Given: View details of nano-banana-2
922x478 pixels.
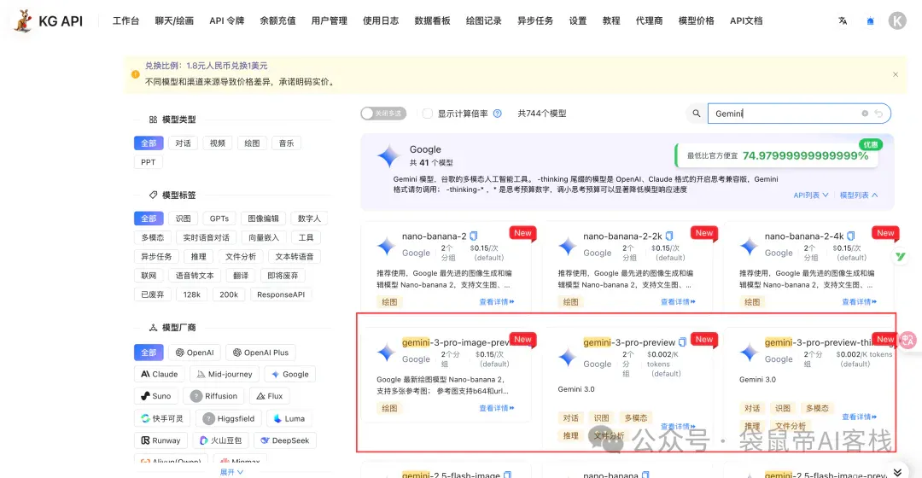Looking at the screenshot, I should pos(496,301).
